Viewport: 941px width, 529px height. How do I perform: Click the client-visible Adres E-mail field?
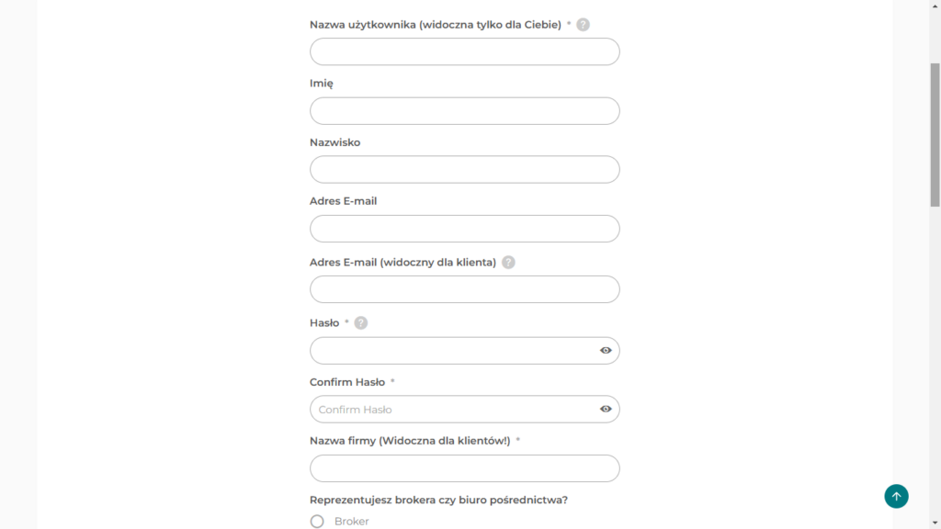tap(464, 289)
